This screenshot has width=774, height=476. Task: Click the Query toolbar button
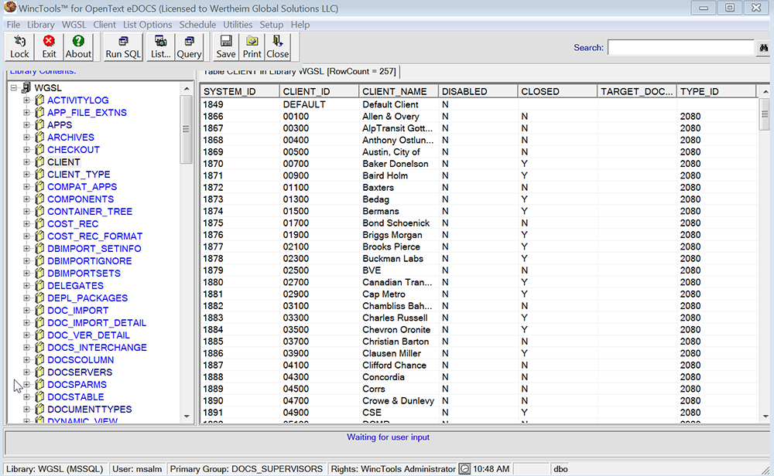pos(189,47)
